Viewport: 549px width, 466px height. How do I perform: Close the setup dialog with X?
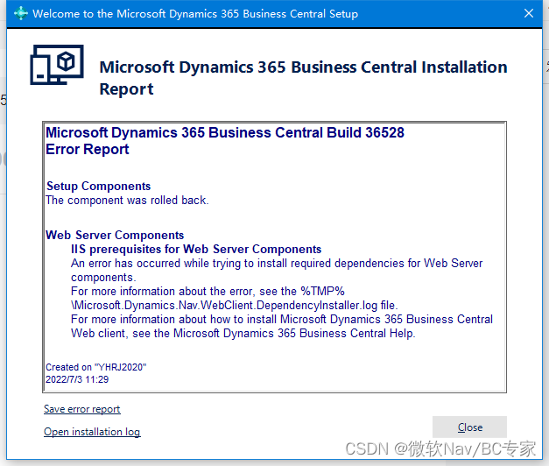click(529, 13)
